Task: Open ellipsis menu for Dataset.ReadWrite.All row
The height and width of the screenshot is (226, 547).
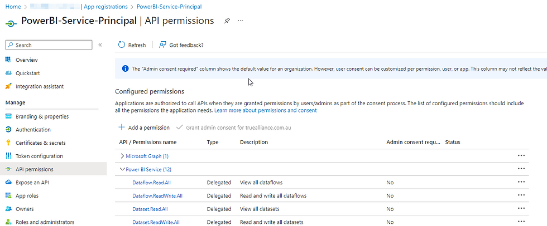Action: click(x=521, y=222)
